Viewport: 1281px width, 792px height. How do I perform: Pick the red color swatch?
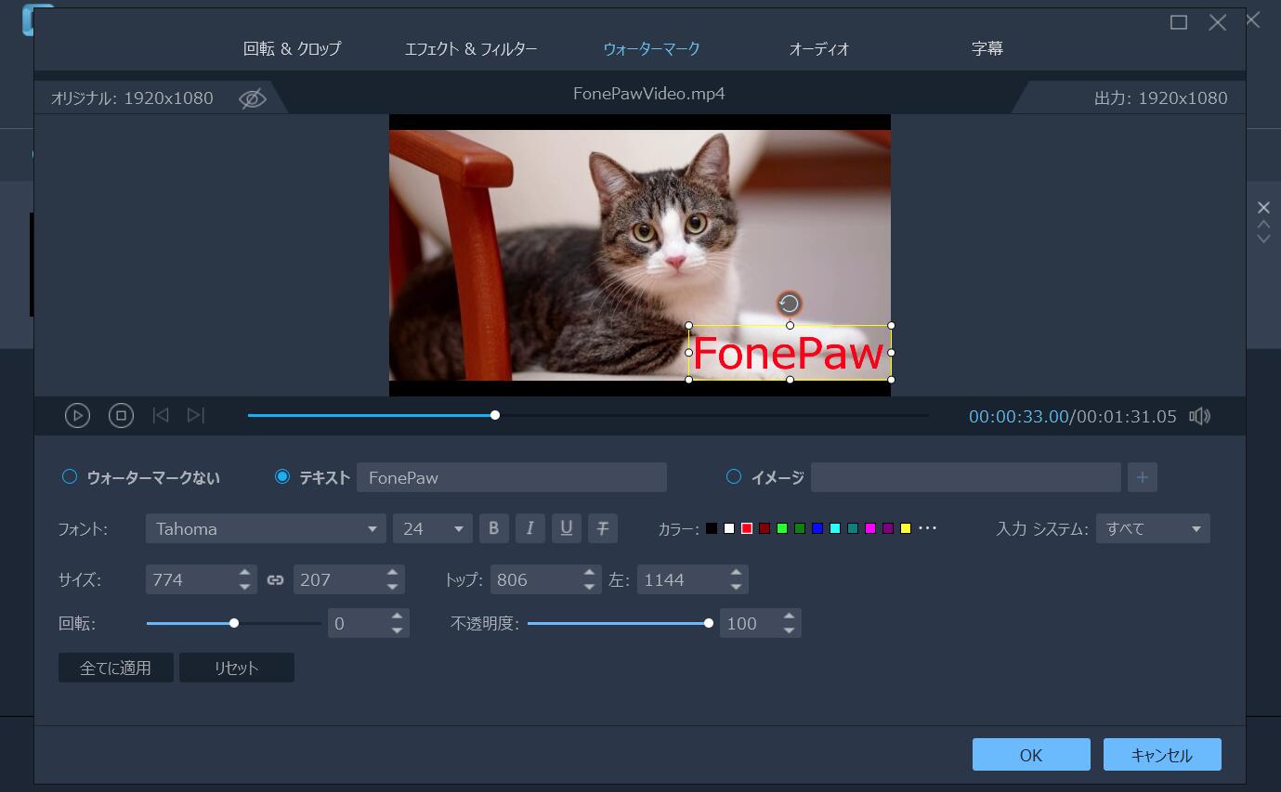[747, 528]
